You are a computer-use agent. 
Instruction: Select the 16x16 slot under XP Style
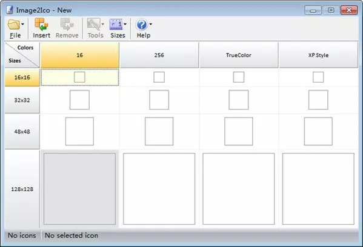318,77
